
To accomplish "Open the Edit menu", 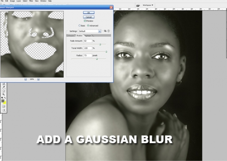I will pos(7,1).
